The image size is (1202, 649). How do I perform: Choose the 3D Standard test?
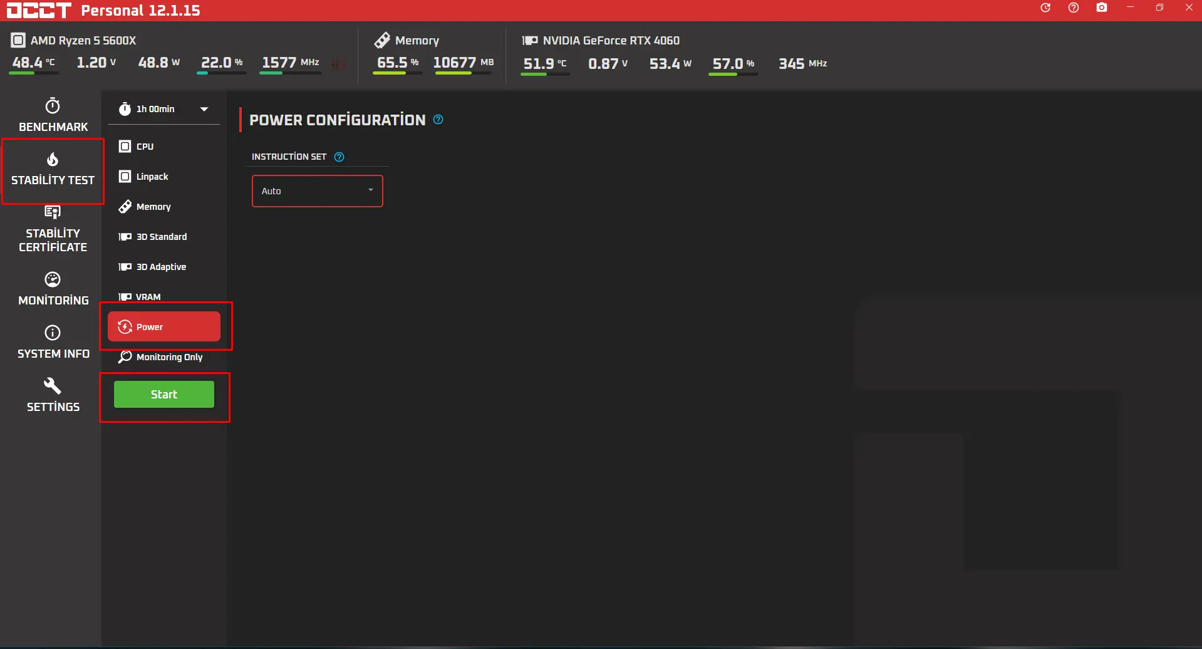click(x=164, y=237)
